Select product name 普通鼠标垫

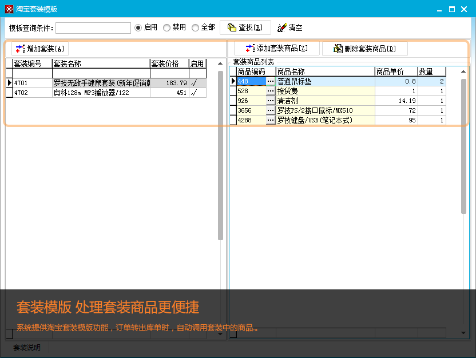coord(325,81)
